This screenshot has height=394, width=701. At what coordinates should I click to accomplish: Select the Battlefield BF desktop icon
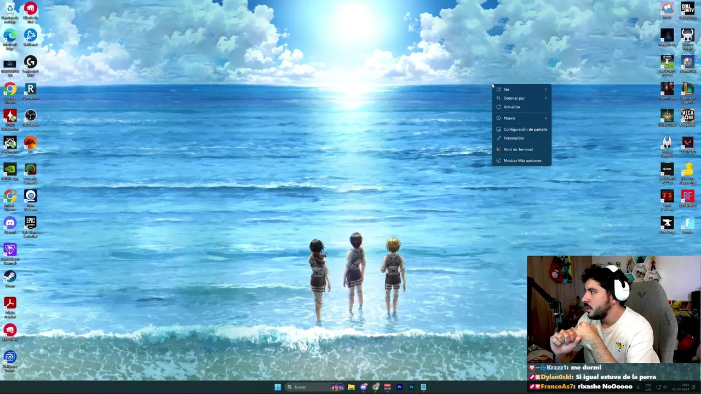[688, 198]
